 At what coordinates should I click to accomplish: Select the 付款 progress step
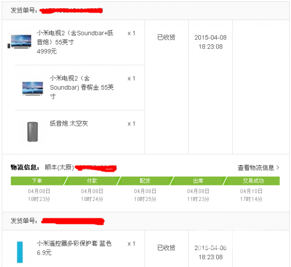[92, 181]
